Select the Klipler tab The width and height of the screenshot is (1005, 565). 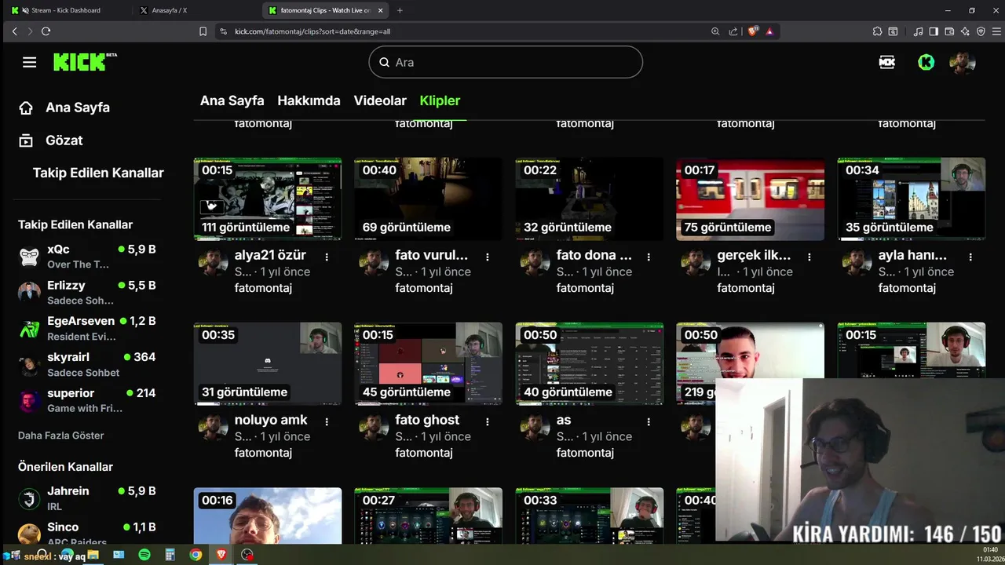(440, 100)
